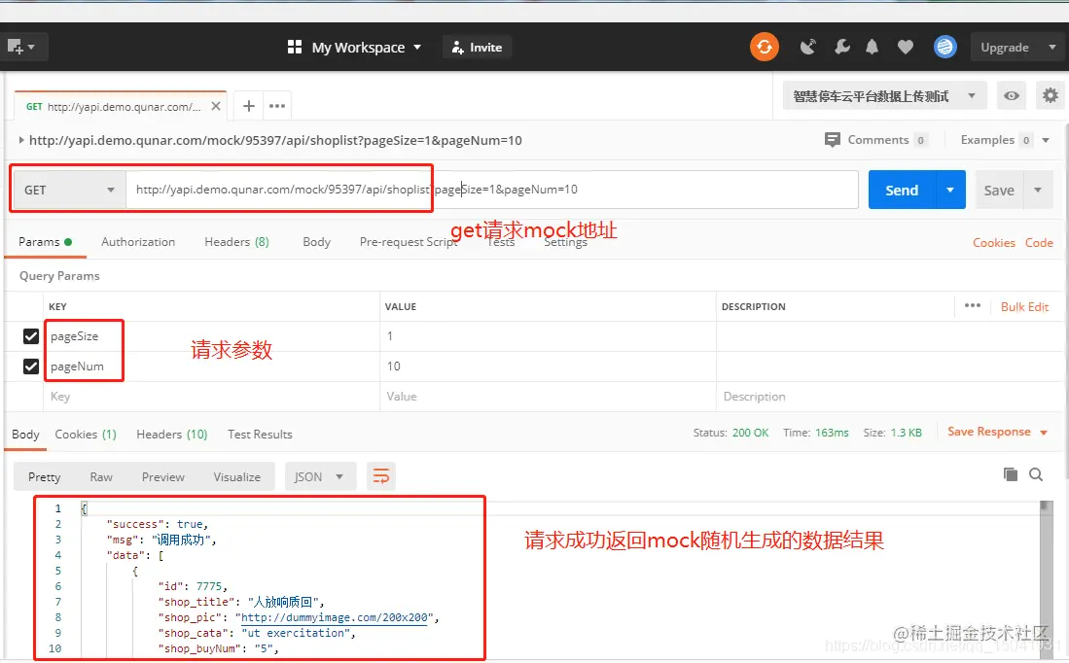Image resolution: width=1069 pixels, height=663 pixels.
Task: Select the Preview view tab
Action: (x=163, y=477)
